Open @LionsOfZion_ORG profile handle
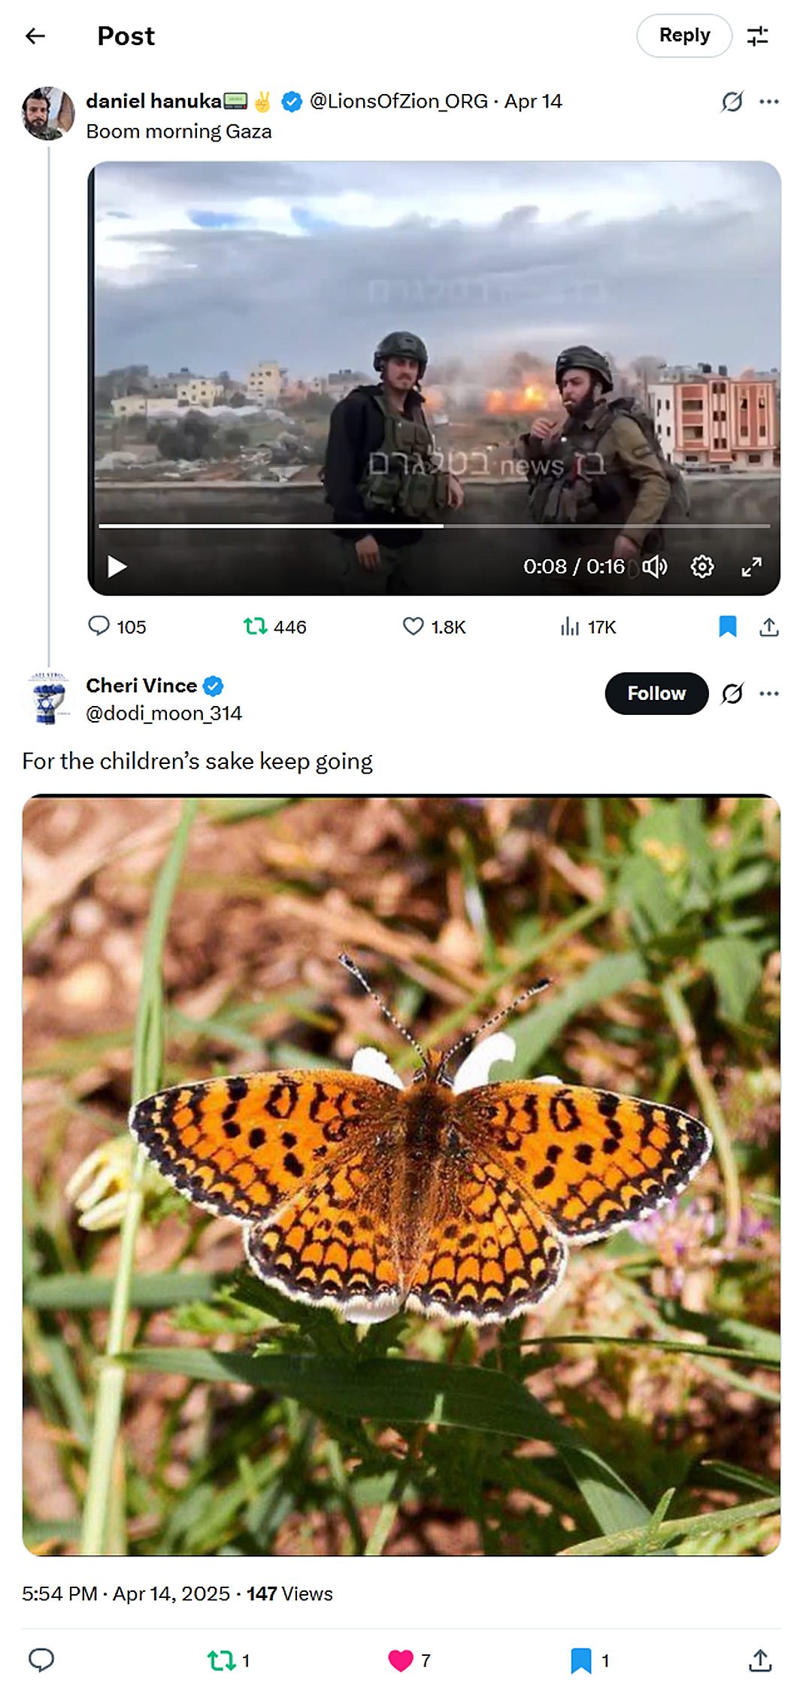 pyautogui.click(x=398, y=102)
